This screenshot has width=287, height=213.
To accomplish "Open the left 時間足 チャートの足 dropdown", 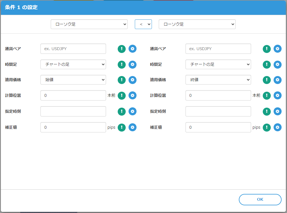I will [x=73, y=64].
